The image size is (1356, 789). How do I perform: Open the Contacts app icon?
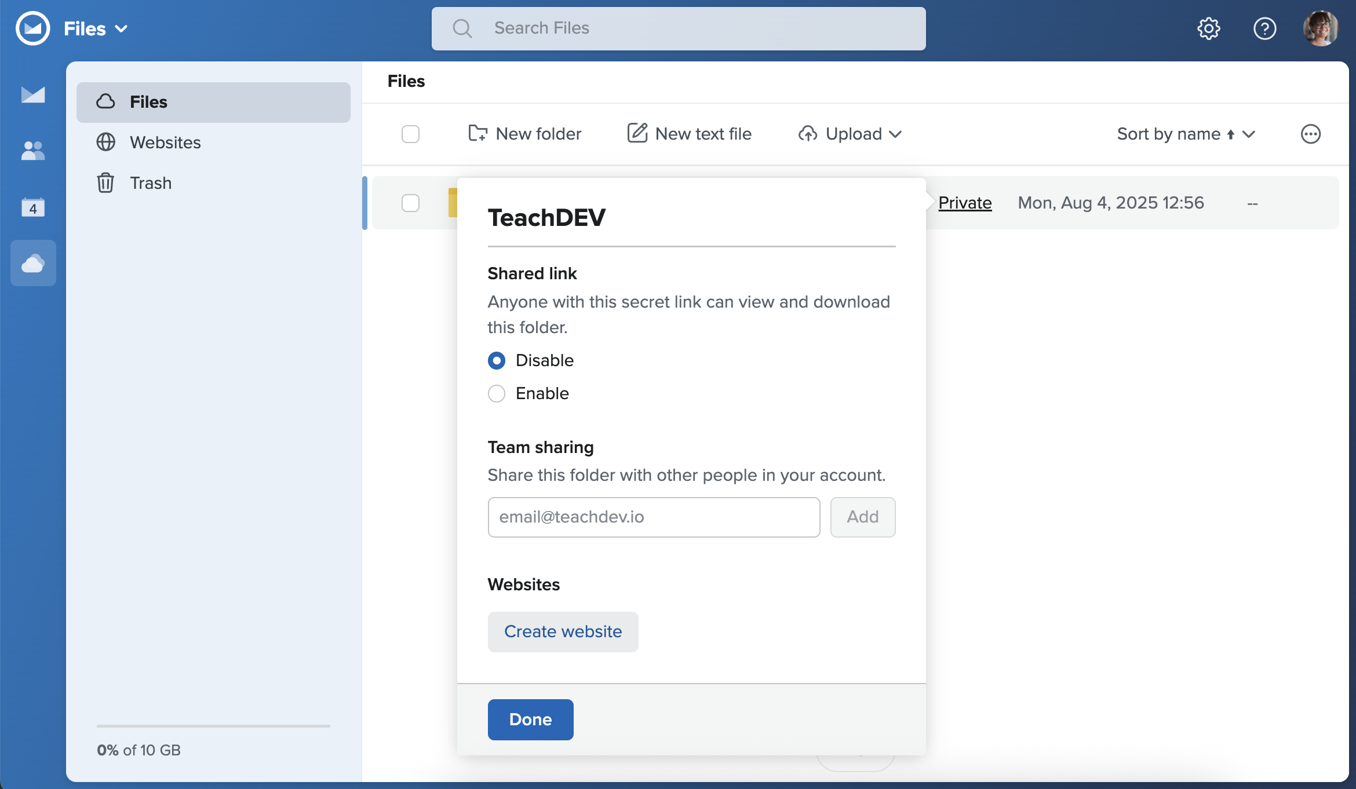tap(33, 151)
